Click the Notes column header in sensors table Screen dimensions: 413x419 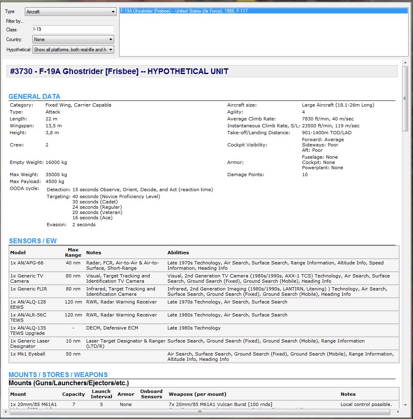(x=93, y=253)
